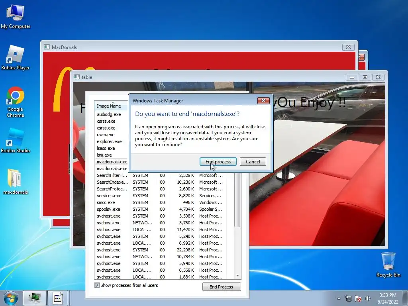This screenshot has width=408, height=306.
Task: Select the Task Manager taskbar button
Action: (x=34, y=298)
